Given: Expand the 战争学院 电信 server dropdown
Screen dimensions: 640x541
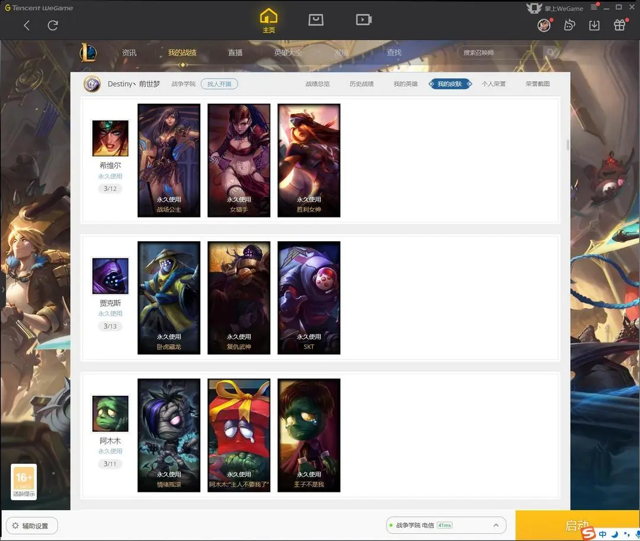Looking at the screenshot, I should 446,526.
